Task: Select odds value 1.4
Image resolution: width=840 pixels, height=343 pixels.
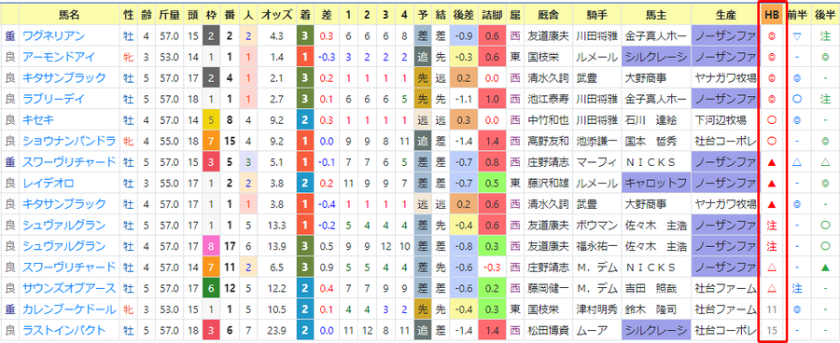Action: (x=277, y=57)
